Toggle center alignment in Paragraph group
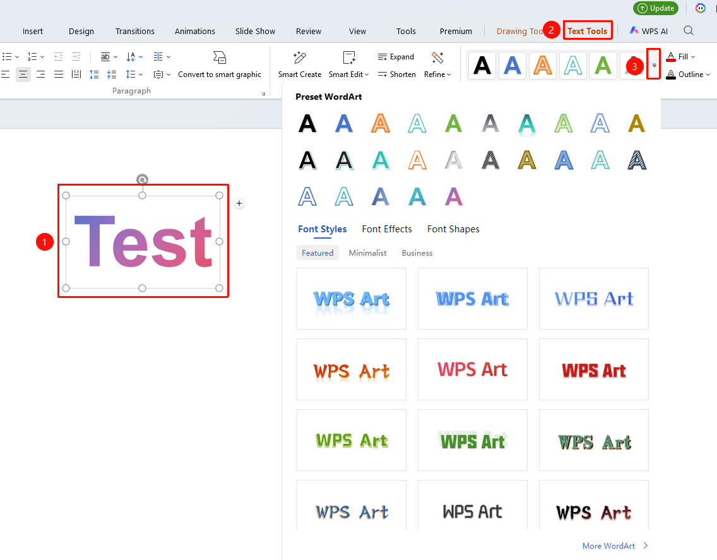 pos(23,74)
